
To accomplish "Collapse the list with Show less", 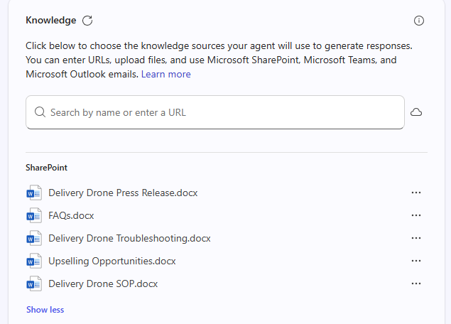I will pos(45,310).
